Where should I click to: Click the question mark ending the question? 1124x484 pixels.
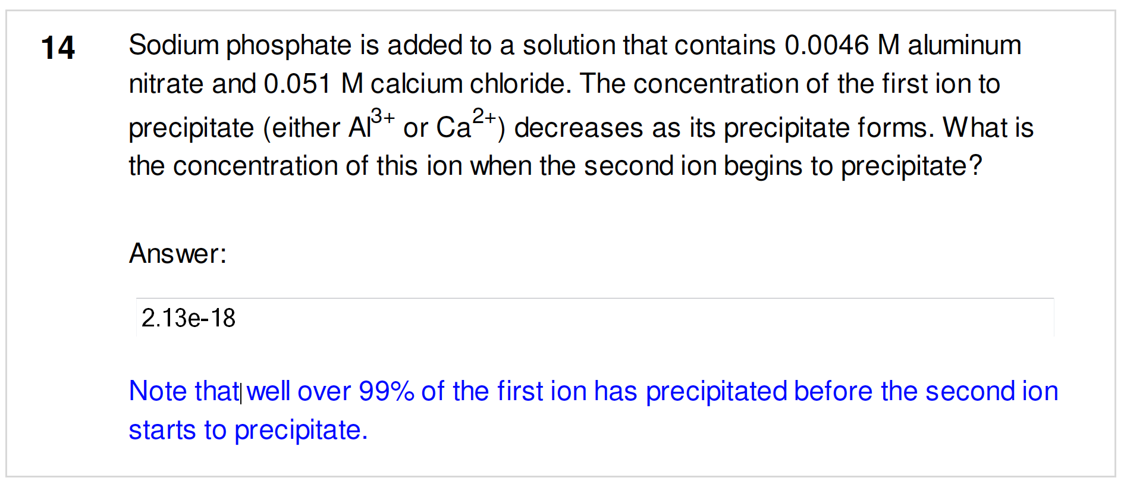pyautogui.click(x=975, y=166)
